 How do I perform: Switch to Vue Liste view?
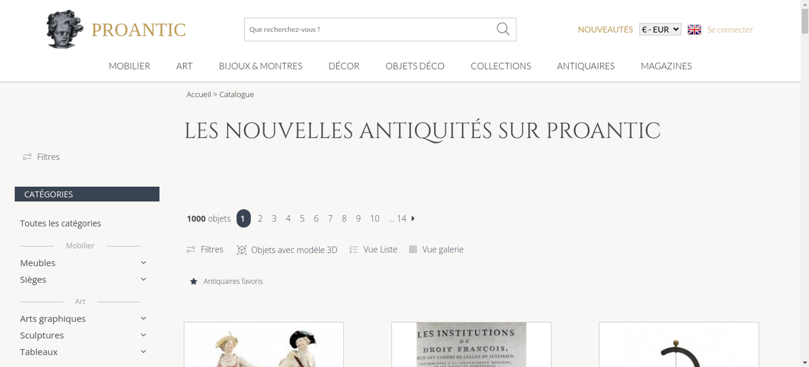tap(373, 249)
